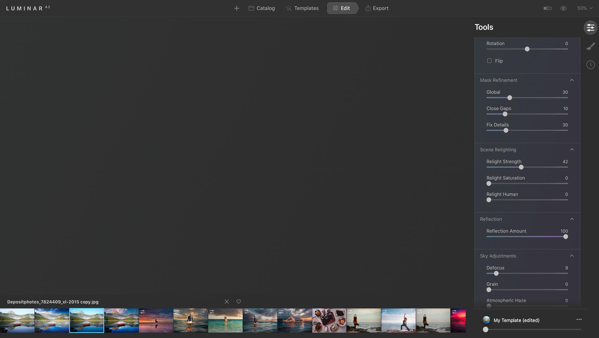Click My Template (edited) label

point(516,320)
